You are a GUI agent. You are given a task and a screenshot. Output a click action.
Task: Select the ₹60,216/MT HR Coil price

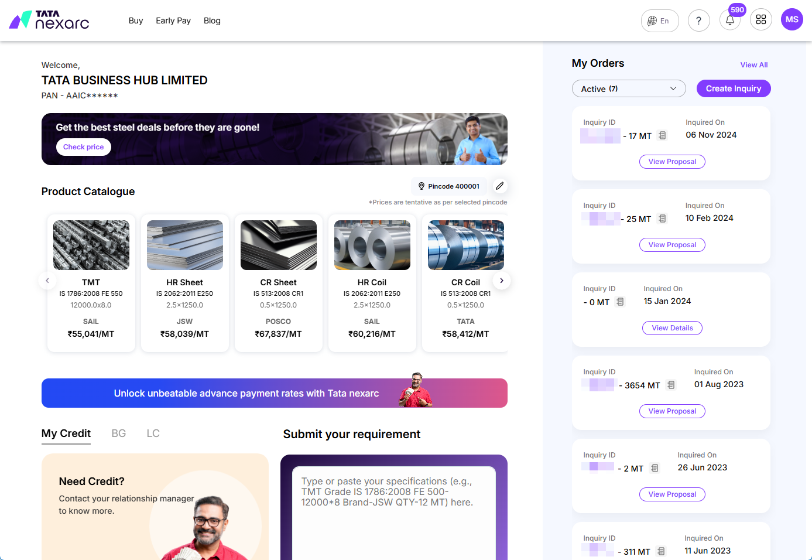click(x=372, y=334)
